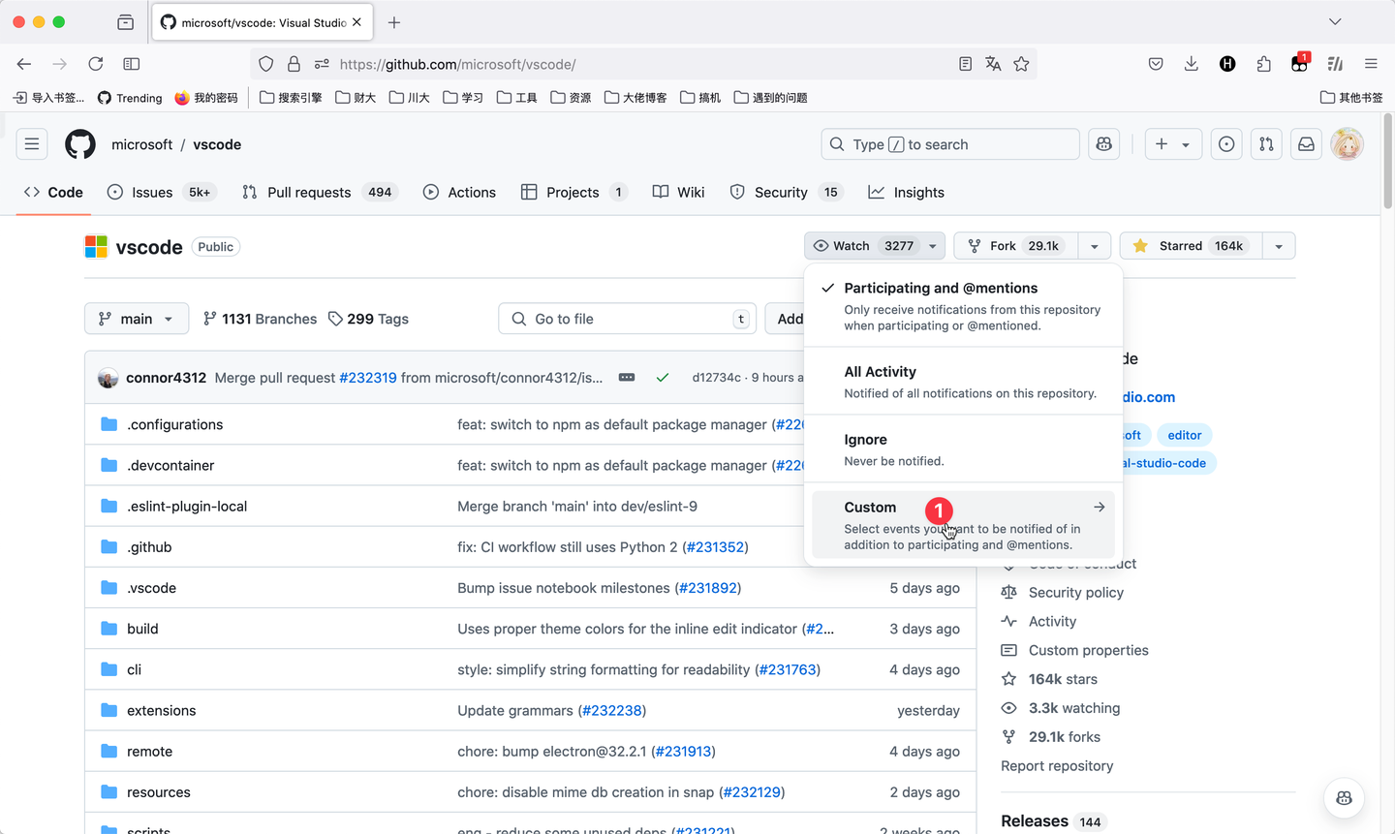View the green check status of the latest commit
This screenshot has width=1395, height=834.
[663, 378]
